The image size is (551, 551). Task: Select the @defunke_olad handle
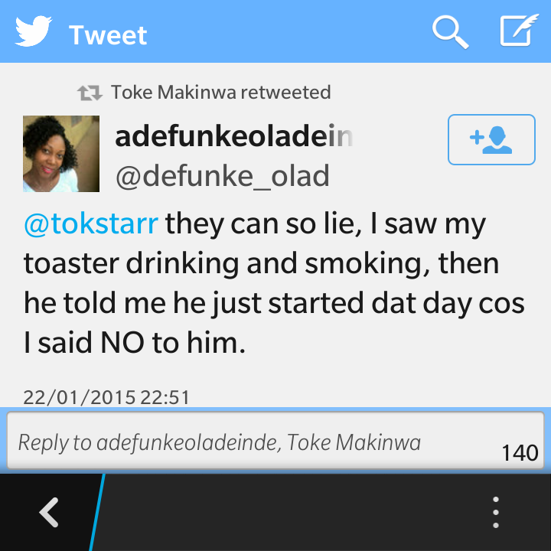coord(222,176)
